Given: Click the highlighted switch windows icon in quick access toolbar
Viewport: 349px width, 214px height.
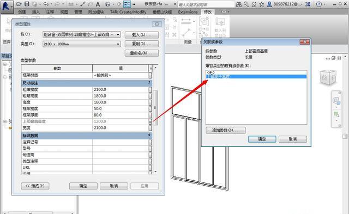Looking at the screenshot, I should click(x=127, y=4).
